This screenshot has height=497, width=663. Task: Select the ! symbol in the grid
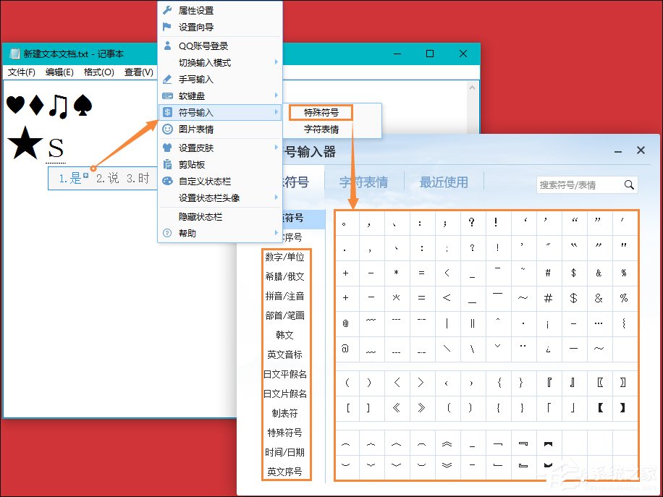(497, 222)
